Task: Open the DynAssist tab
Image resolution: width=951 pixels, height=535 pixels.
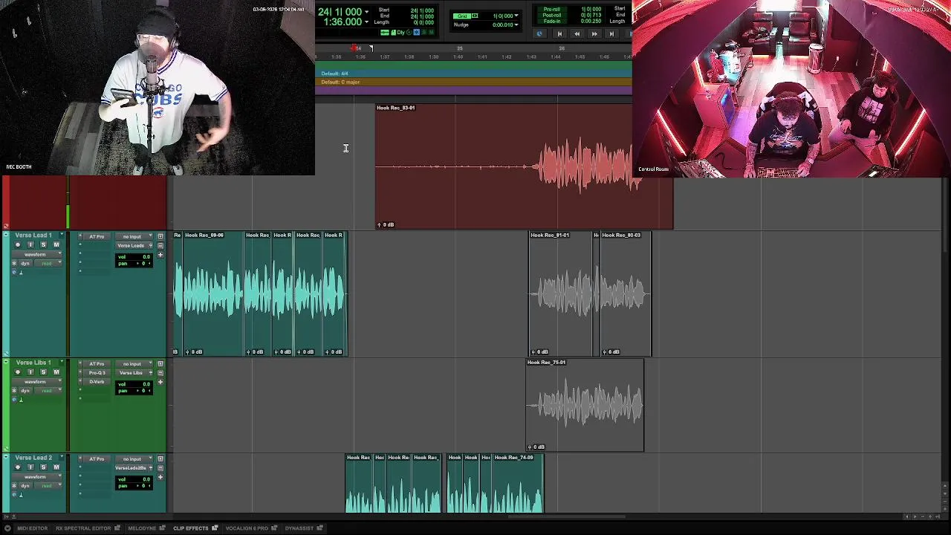Action: (299, 528)
